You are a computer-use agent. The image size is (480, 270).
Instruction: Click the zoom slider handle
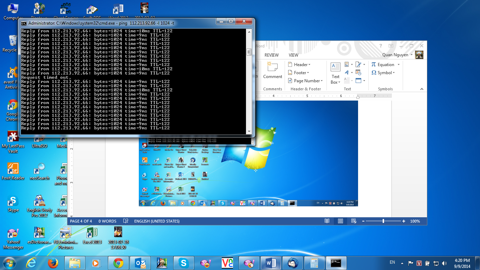383,221
